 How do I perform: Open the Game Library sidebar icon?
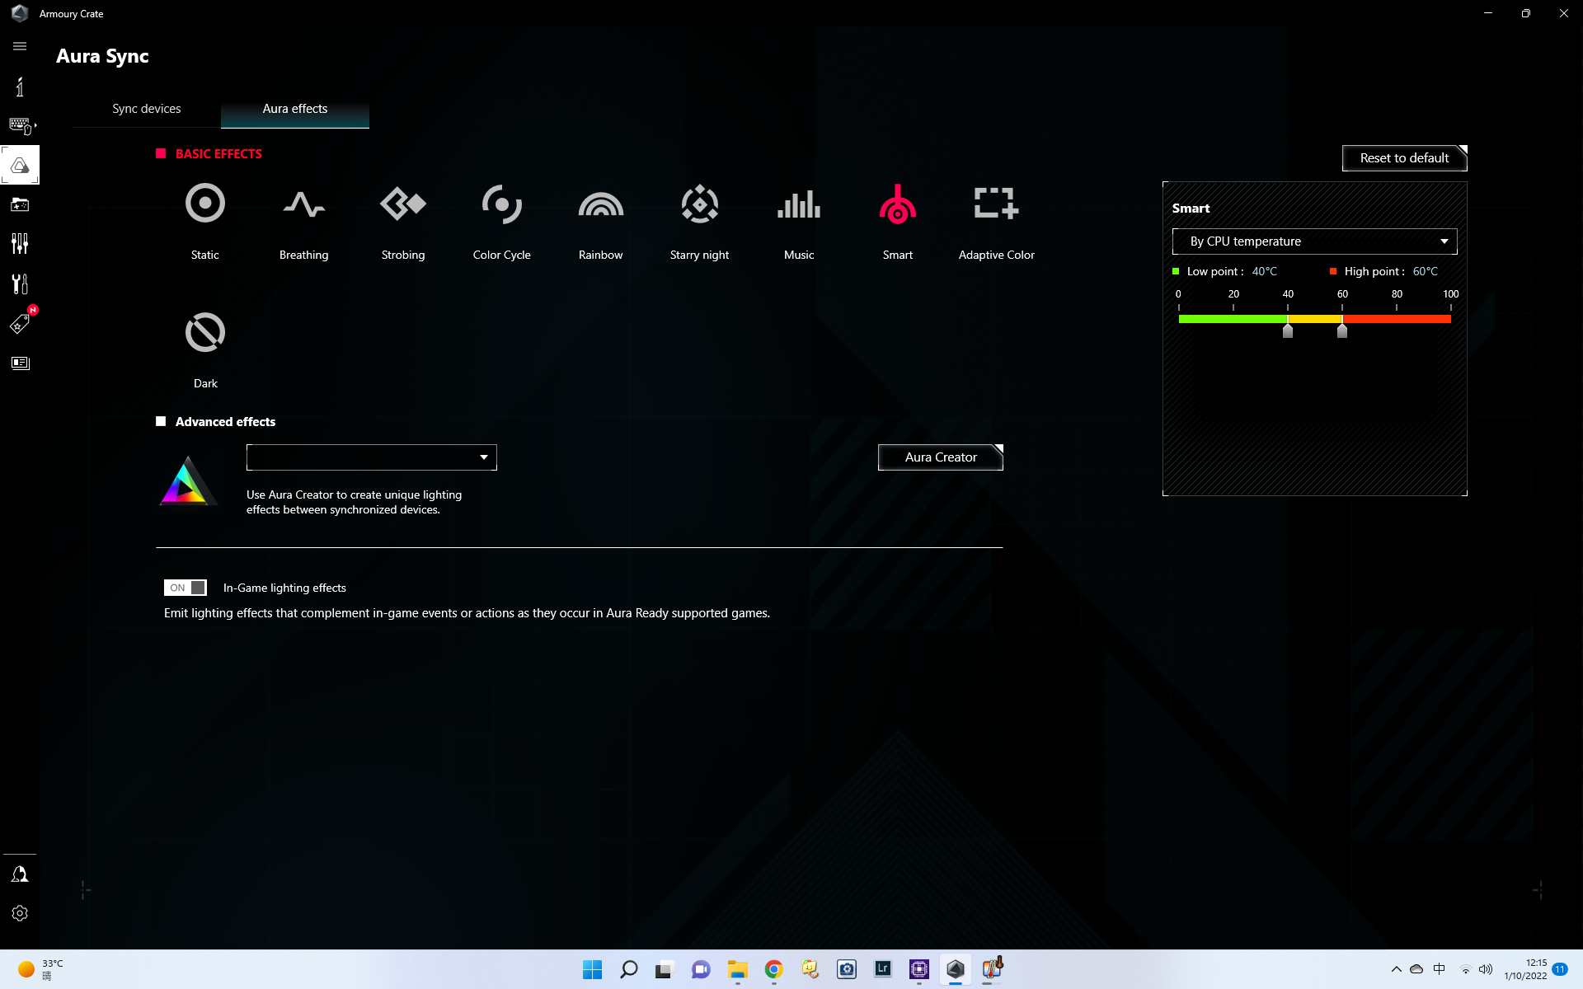coord(20,204)
